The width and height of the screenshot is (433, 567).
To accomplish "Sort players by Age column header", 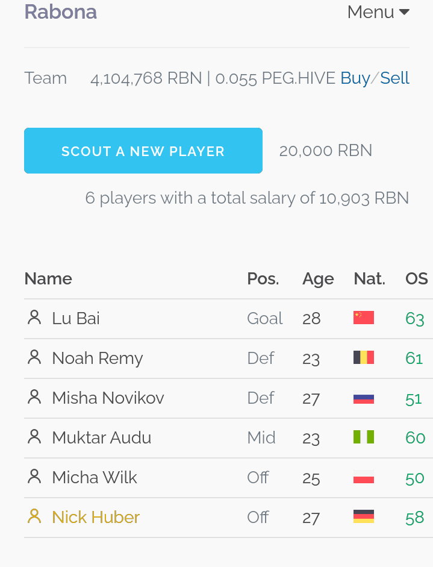I will click(318, 279).
